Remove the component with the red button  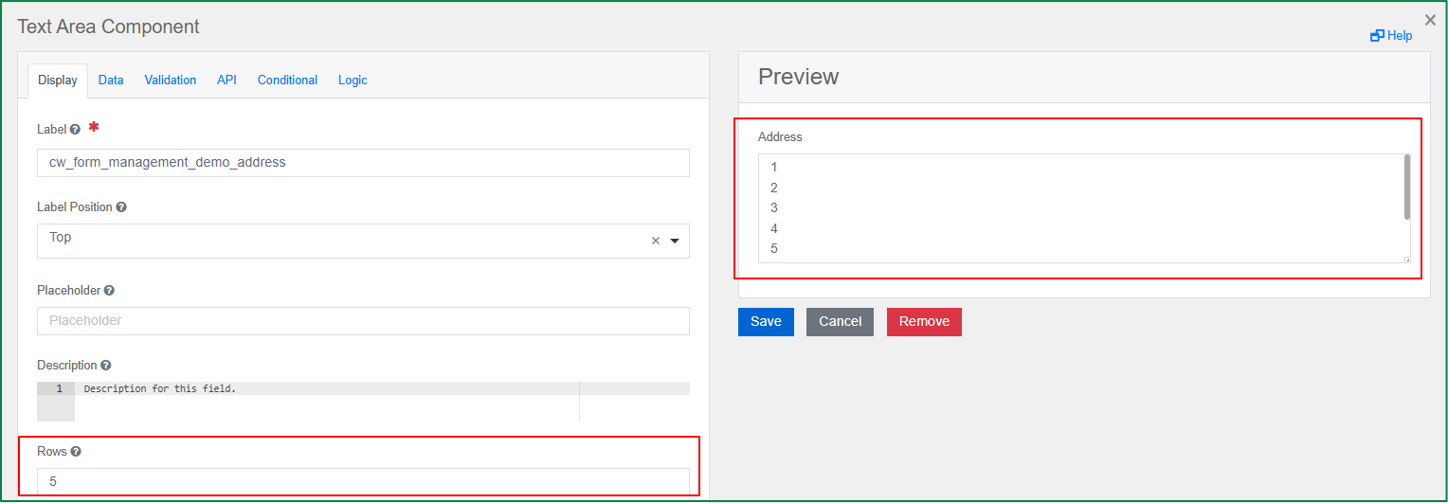point(924,322)
